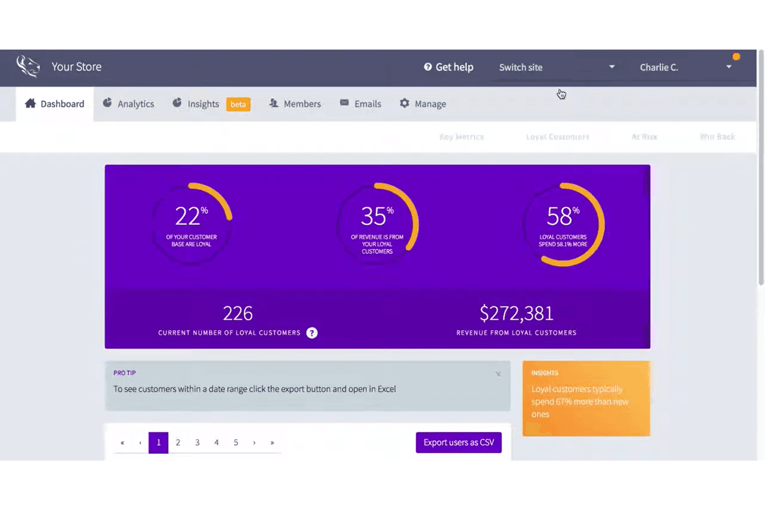Click the Get help link
Viewport: 765px width, 510px height.
449,67
